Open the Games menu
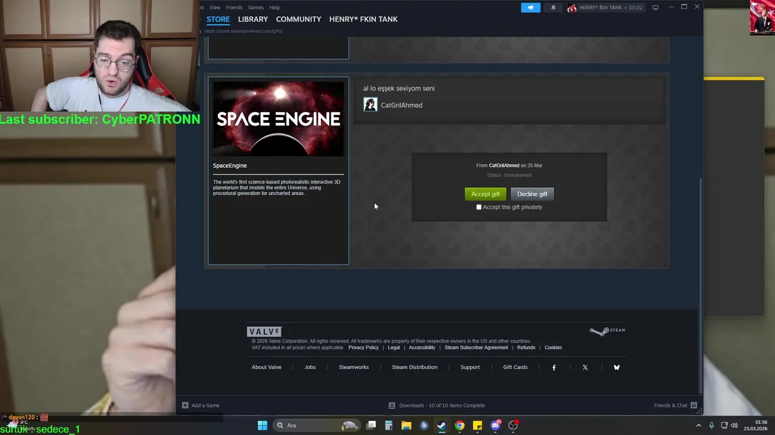Screen dimensions: 775x435 tap(256, 7)
